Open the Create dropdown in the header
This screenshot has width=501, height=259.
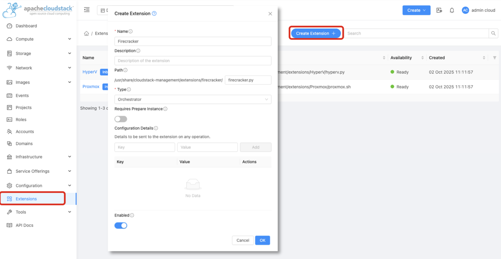416,10
